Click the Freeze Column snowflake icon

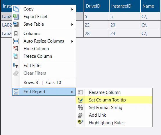coord(15,56)
